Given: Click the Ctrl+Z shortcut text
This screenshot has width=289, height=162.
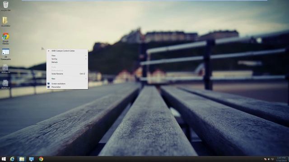Looking at the screenshot, I should pos(82,74).
